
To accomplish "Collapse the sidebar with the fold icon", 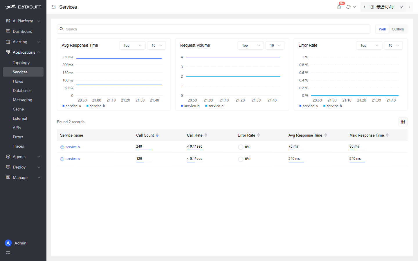I will tap(8, 253).
